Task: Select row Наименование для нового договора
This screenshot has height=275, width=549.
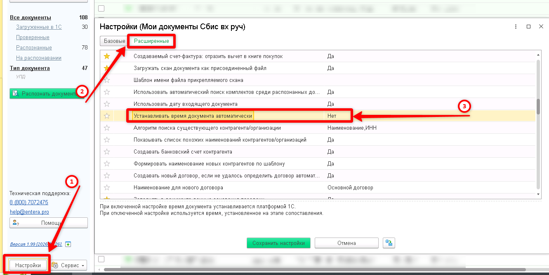Action: pyautogui.click(x=318, y=187)
